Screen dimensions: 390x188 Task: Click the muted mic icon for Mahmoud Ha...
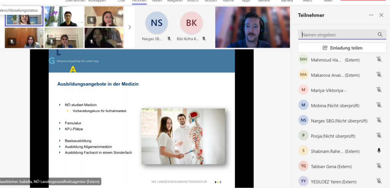coord(379,59)
